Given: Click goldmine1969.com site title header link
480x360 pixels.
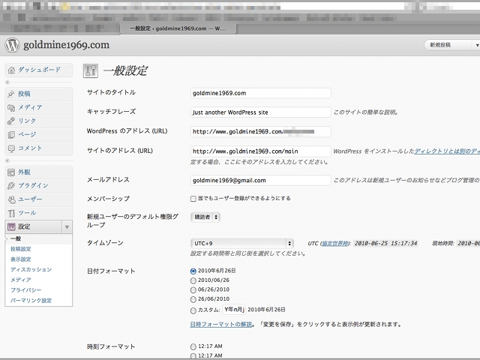Looking at the screenshot, I should [67, 45].
